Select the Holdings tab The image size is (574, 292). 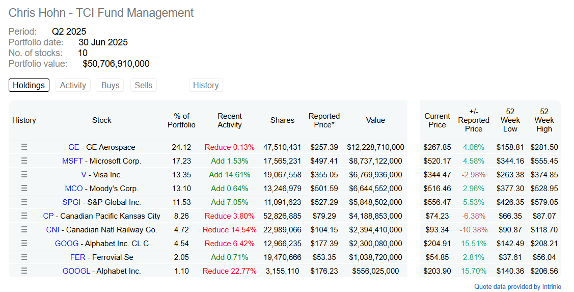(x=29, y=85)
